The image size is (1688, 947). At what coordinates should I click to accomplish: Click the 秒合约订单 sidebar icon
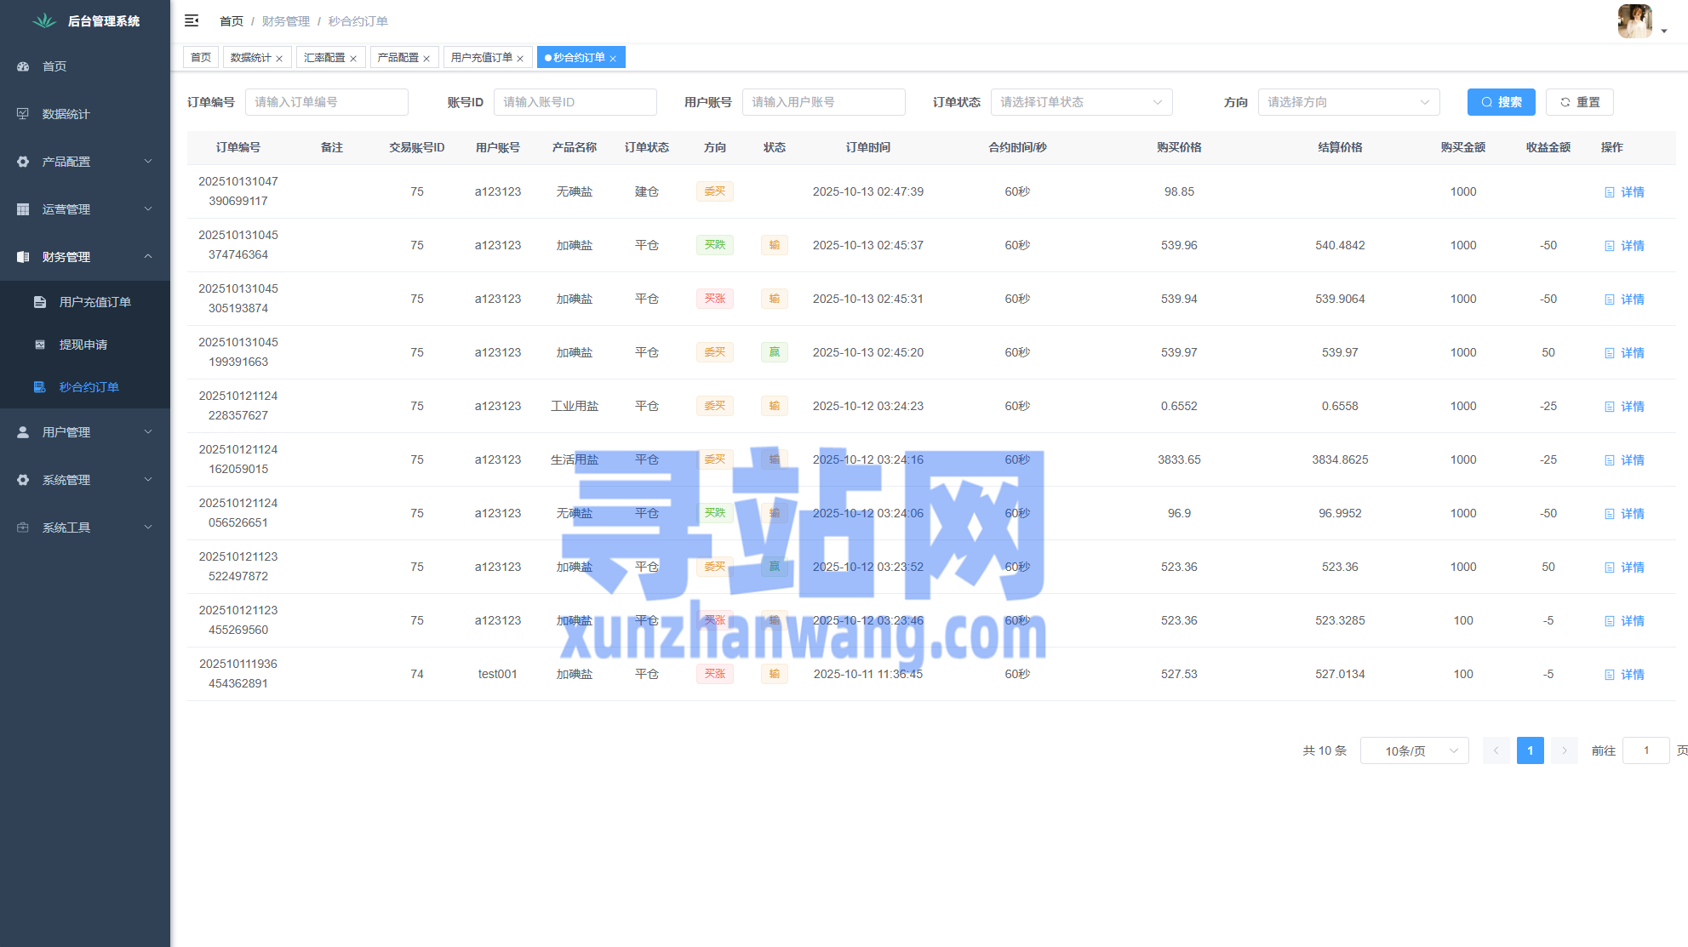[39, 387]
